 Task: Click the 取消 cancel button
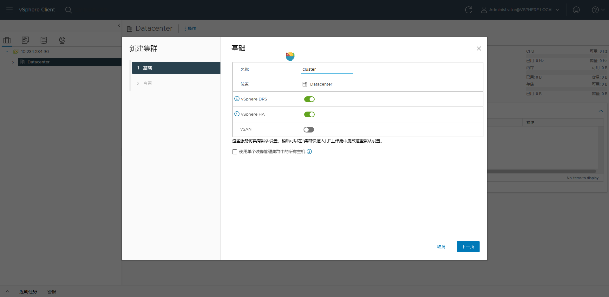pos(441,247)
